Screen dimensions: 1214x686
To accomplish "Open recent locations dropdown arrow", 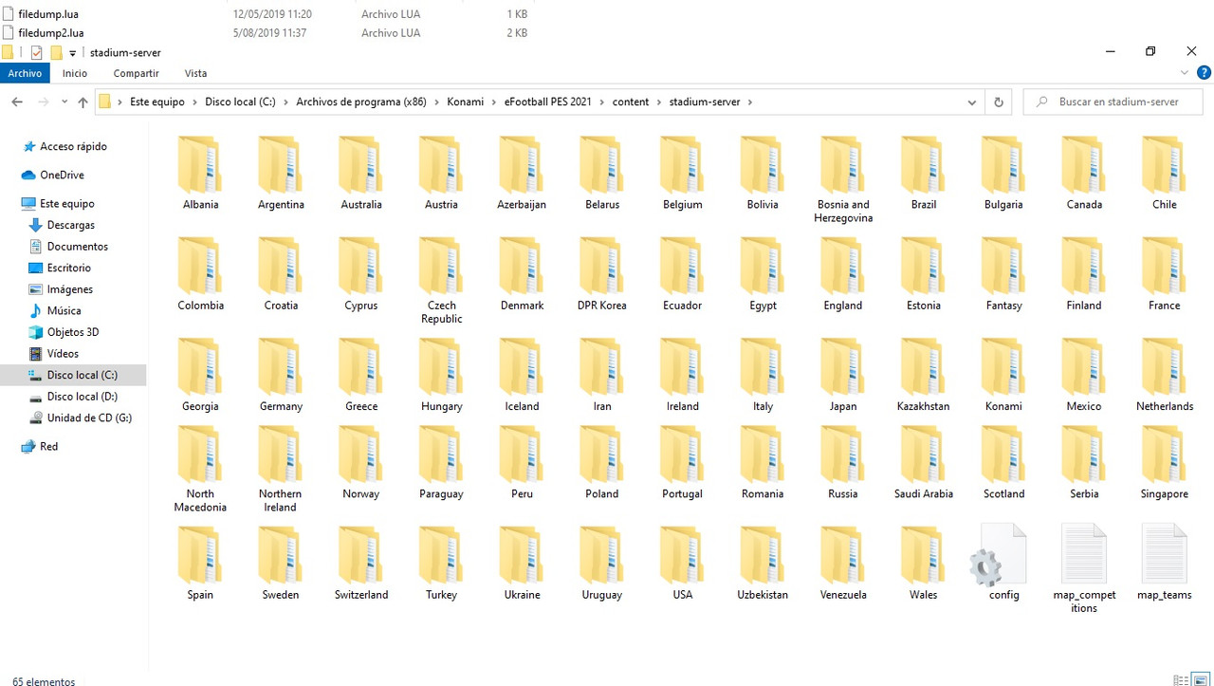I will coord(64,102).
